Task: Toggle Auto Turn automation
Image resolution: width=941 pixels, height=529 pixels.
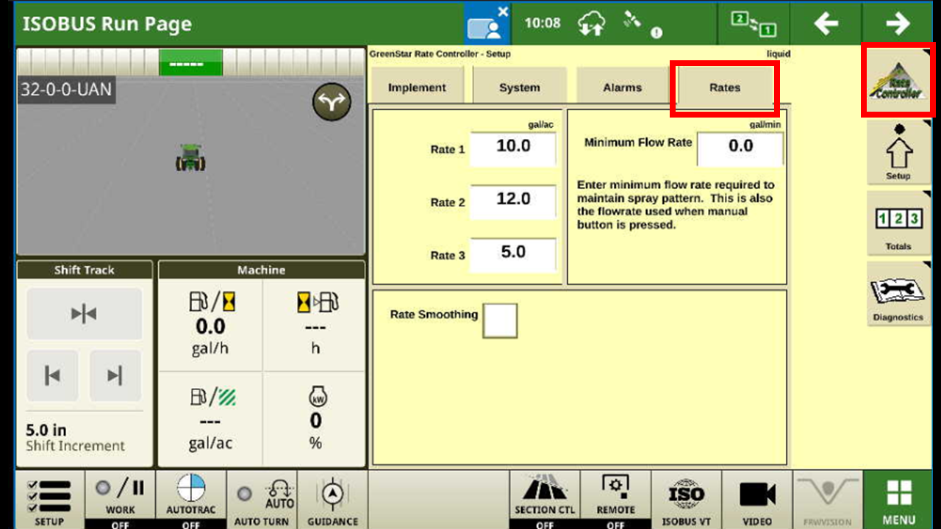Action: click(x=262, y=500)
